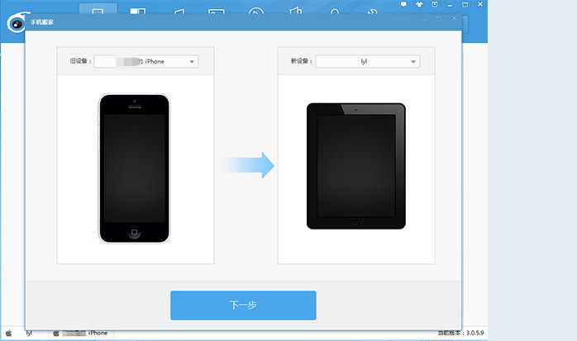The height and width of the screenshot is (341, 577).
Task: Click the shirt skin icon at top right
Action: (417, 5)
